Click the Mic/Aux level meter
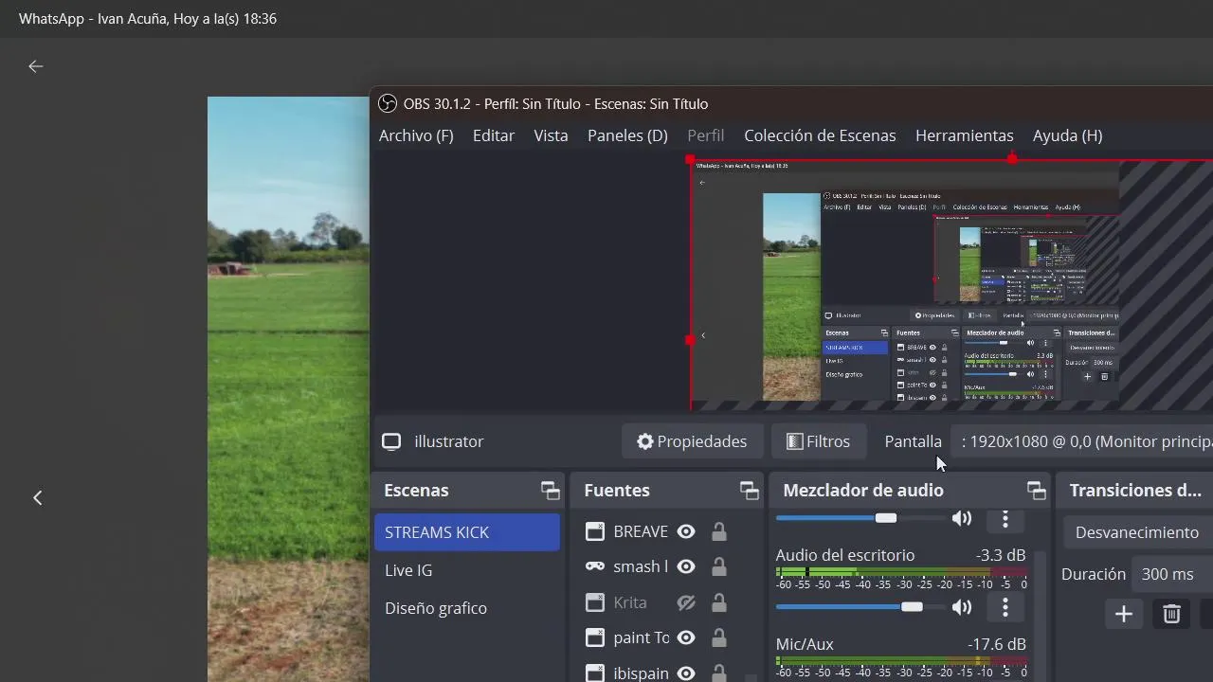 pos(901,661)
